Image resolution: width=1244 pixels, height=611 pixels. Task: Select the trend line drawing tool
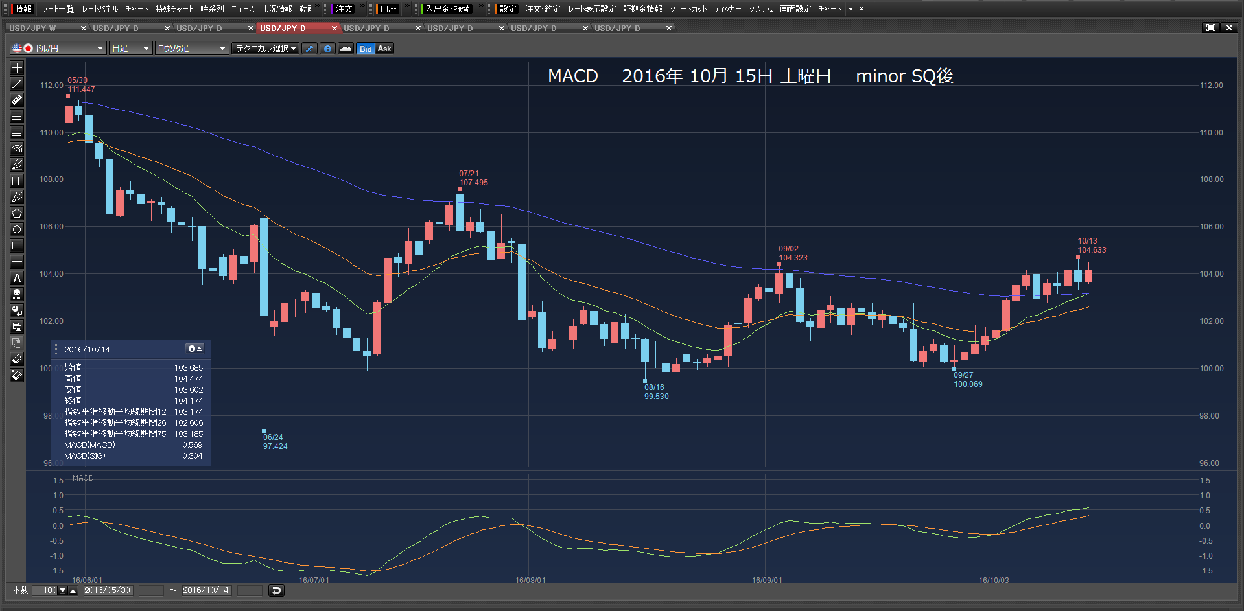[x=17, y=84]
